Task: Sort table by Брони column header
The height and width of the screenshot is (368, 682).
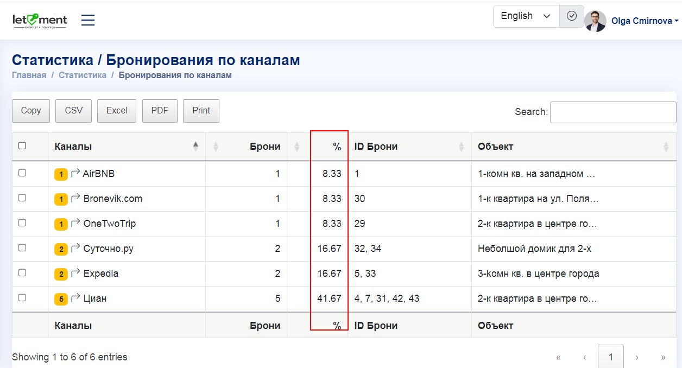Action: pyautogui.click(x=246, y=147)
